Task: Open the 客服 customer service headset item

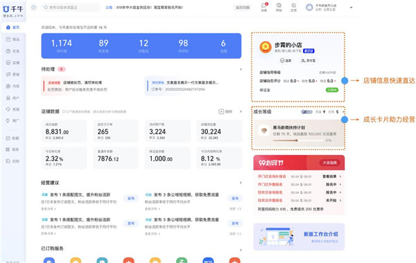Action: (12, 109)
